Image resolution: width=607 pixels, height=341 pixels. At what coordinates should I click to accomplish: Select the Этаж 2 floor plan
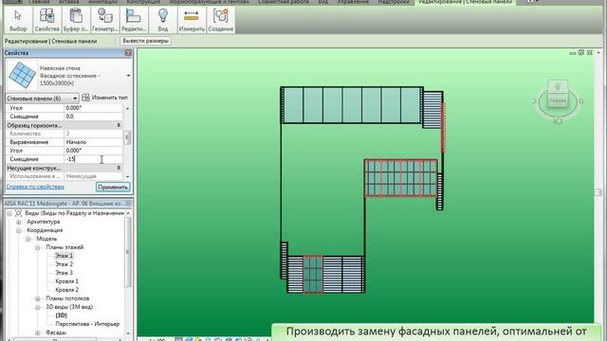coord(64,264)
